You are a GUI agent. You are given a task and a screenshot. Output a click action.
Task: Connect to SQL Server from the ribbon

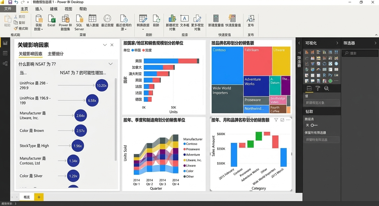tap(79, 23)
